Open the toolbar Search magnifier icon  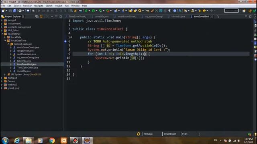(x=140, y=11)
